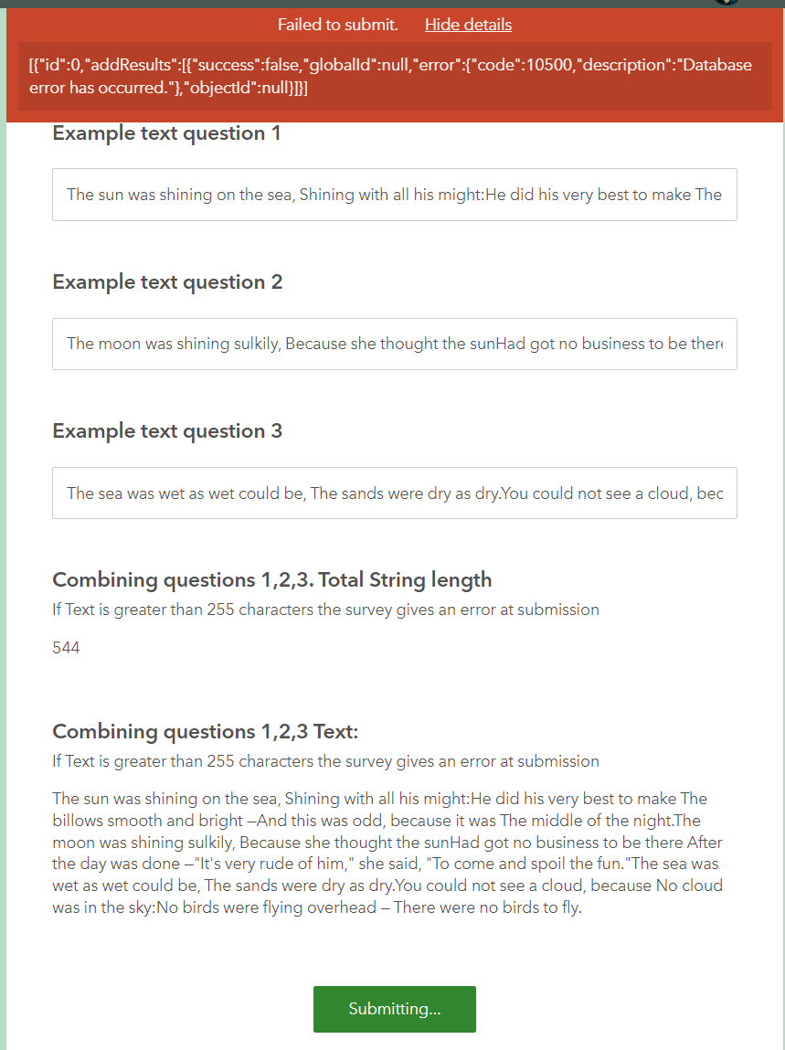
Task: Select the database error message text
Action: [x=388, y=76]
